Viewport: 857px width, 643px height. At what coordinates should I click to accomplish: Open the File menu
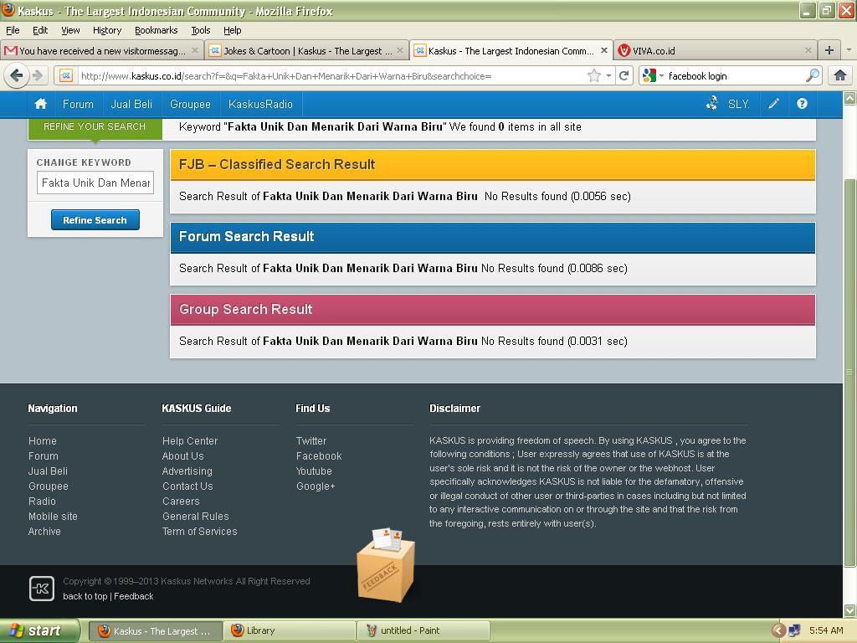tap(13, 30)
